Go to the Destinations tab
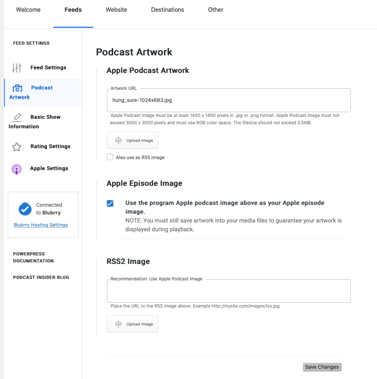Viewport: 377px width, 379px height. 168,10
